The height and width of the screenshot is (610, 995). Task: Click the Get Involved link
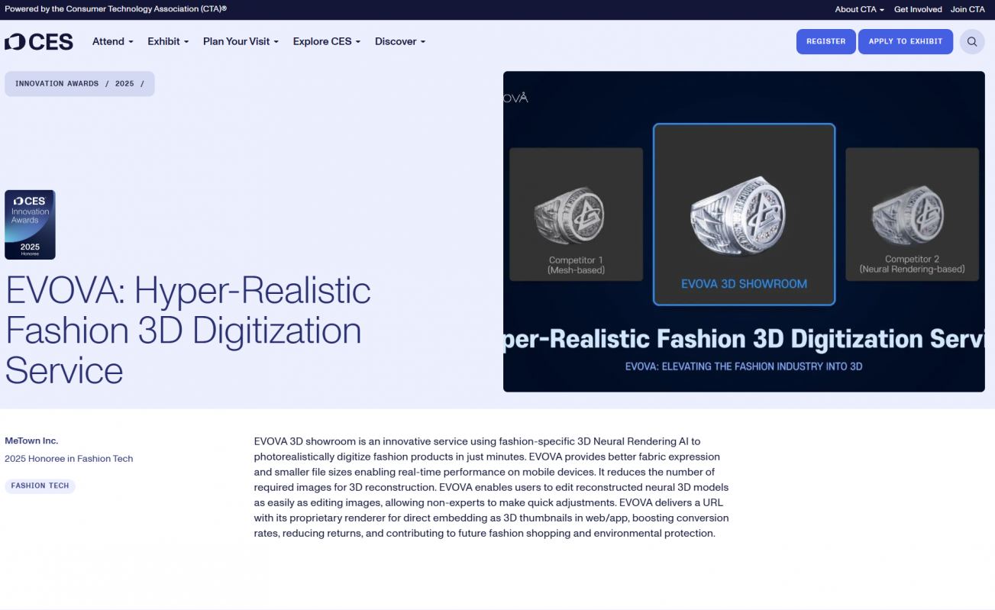[x=918, y=9]
